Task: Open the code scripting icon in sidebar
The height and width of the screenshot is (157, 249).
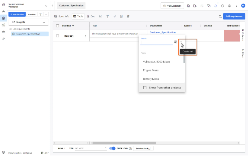Action: tap(3, 32)
